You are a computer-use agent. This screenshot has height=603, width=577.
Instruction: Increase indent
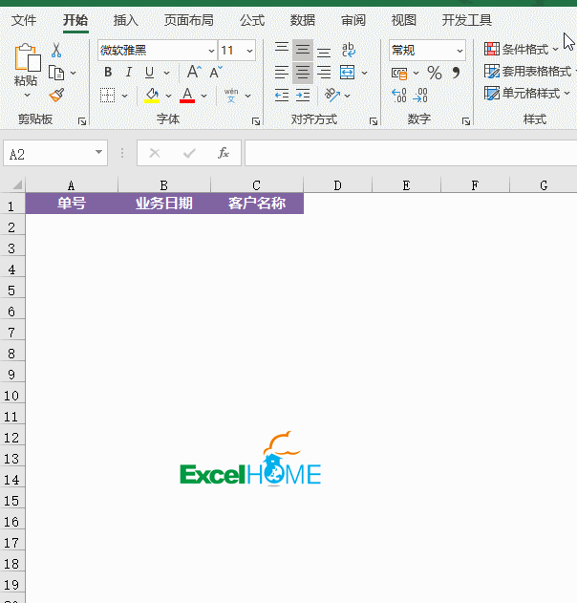click(x=303, y=95)
